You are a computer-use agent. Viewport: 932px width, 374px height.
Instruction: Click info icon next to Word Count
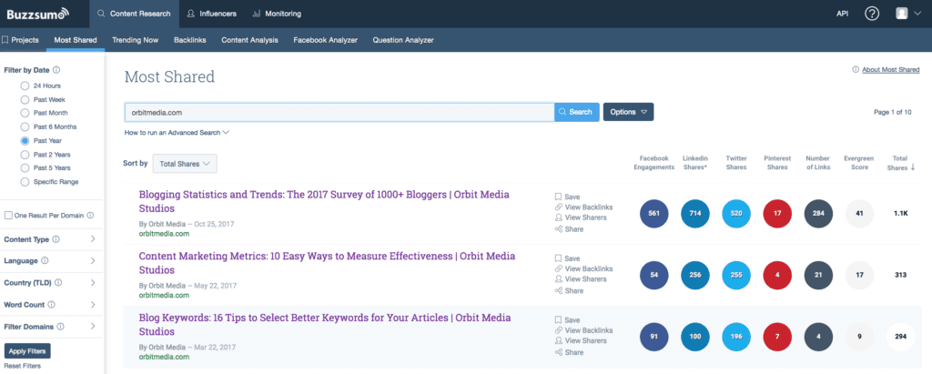pos(51,305)
